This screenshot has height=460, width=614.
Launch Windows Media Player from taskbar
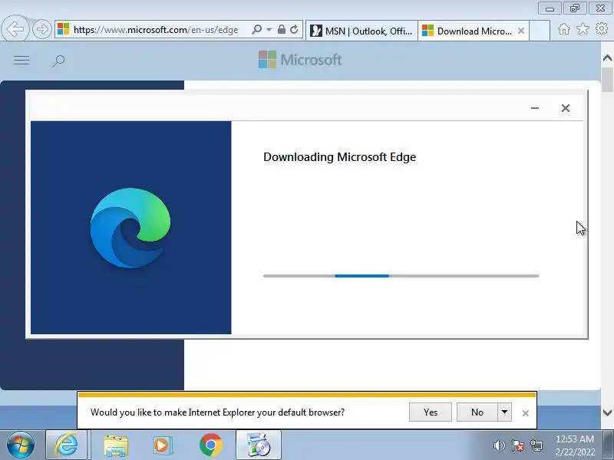click(163, 445)
